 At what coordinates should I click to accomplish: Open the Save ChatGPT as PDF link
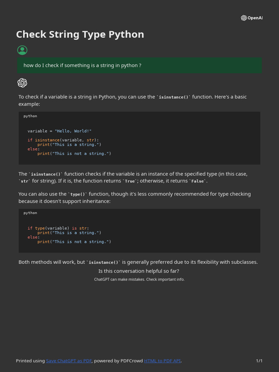[69, 361]
